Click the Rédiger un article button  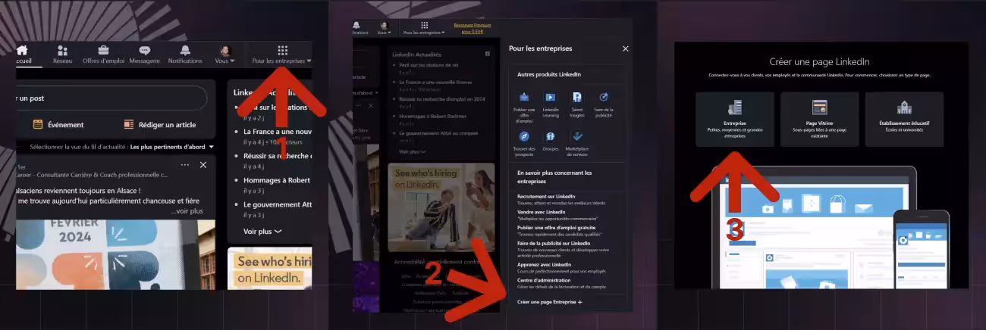click(159, 124)
